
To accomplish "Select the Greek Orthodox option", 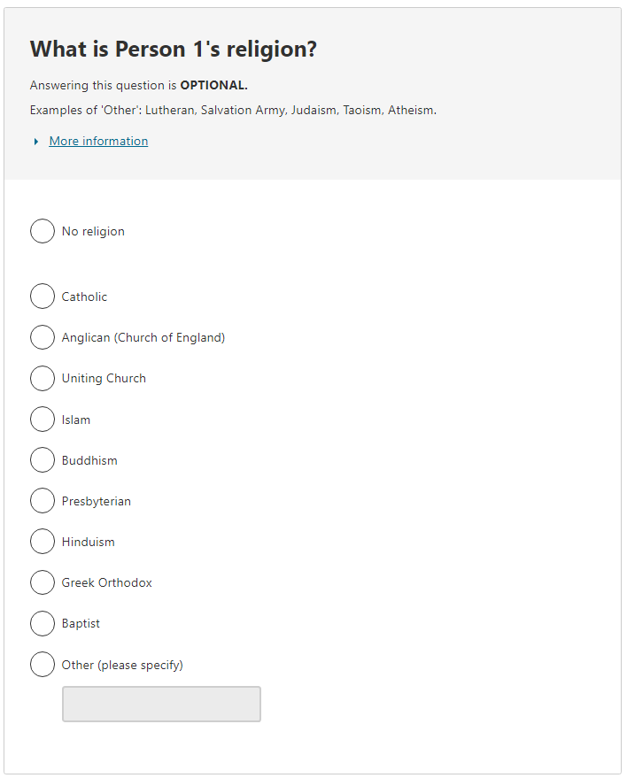I will (43, 582).
